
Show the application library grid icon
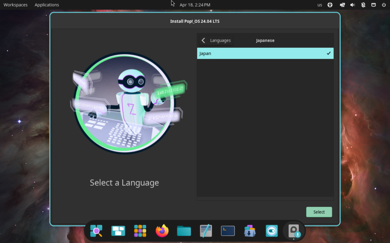[x=140, y=230]
